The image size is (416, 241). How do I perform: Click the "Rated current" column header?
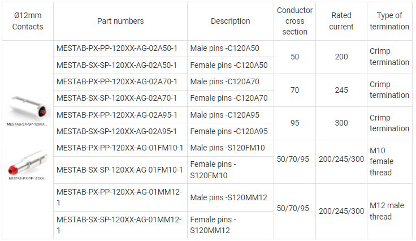coord(341,21)
